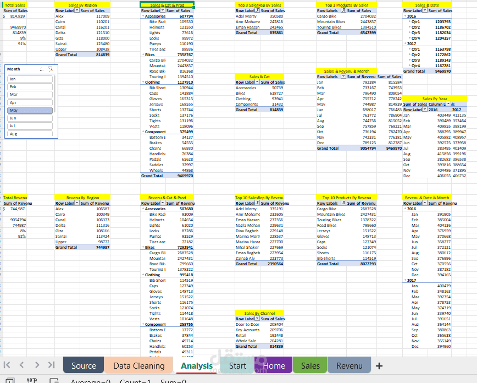Open Row Labels dropdown in Sales By Channel
Screen dimensions: 477x383
pos(257,319)
